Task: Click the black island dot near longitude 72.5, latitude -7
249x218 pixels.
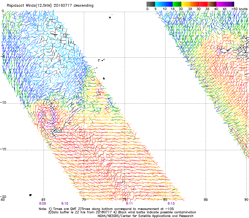Action: 104,78
